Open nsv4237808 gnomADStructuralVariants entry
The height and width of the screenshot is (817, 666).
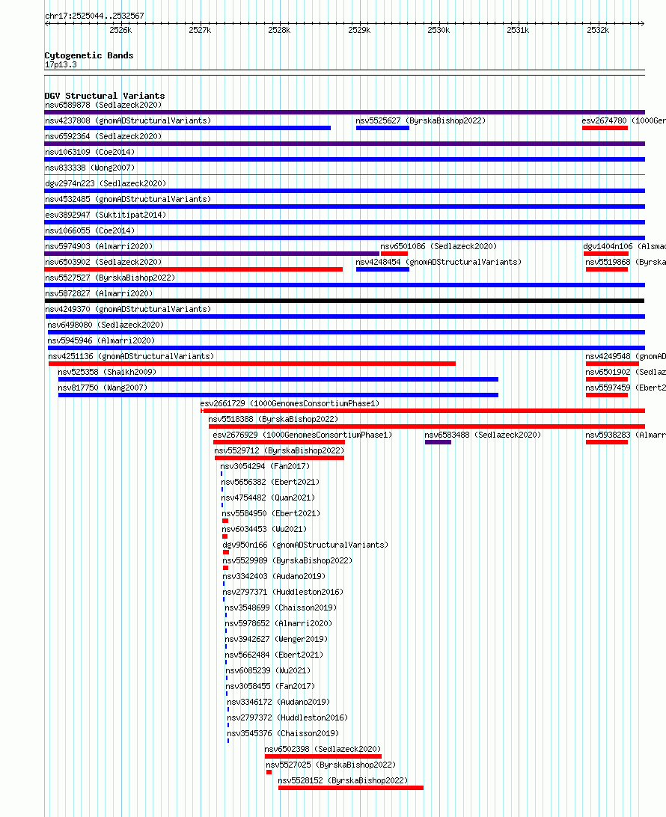pos(128,120)
